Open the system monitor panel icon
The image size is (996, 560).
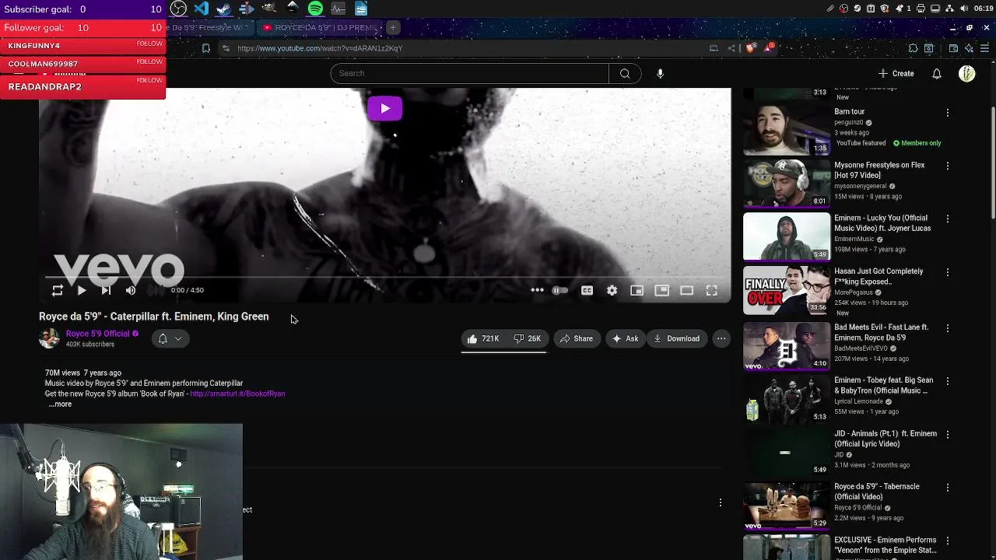[x=338, y=9]
